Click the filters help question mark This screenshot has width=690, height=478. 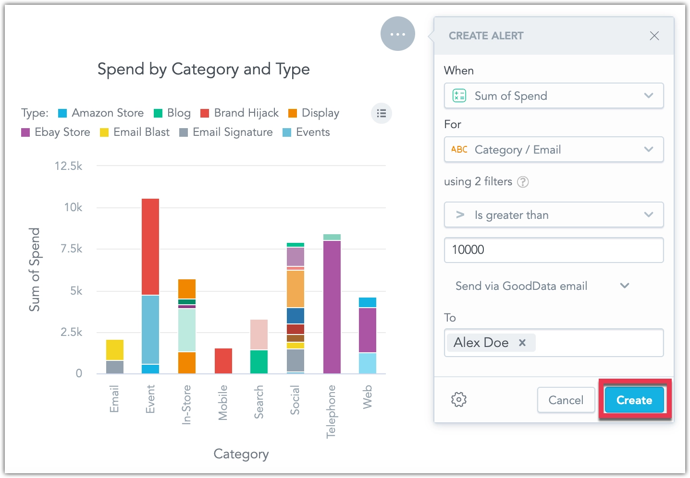click(x=523, y=182)
